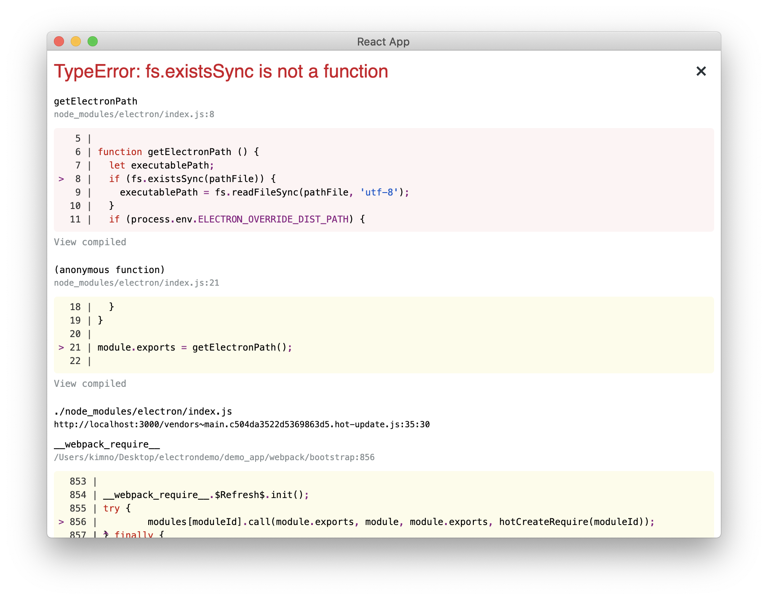Click the red close window button

[x=59, y=41]
